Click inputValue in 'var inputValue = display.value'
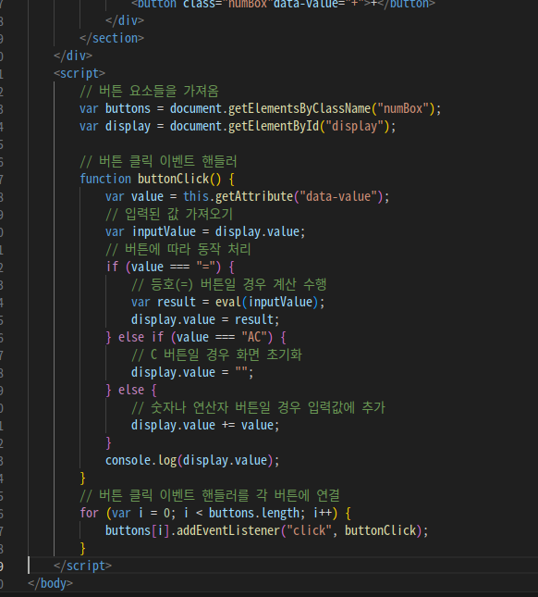This screenshot has height=597, width=538. point(164,231)
